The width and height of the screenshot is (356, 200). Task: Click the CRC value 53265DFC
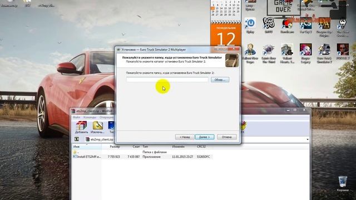pos(204,157)
